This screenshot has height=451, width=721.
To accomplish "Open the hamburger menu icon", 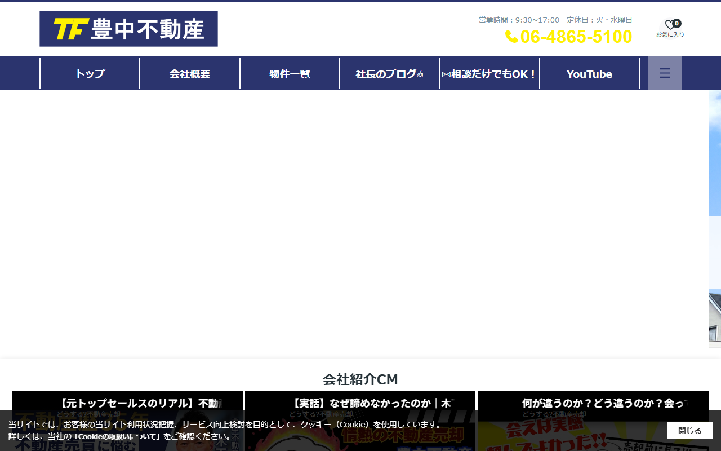I will 665,73.
